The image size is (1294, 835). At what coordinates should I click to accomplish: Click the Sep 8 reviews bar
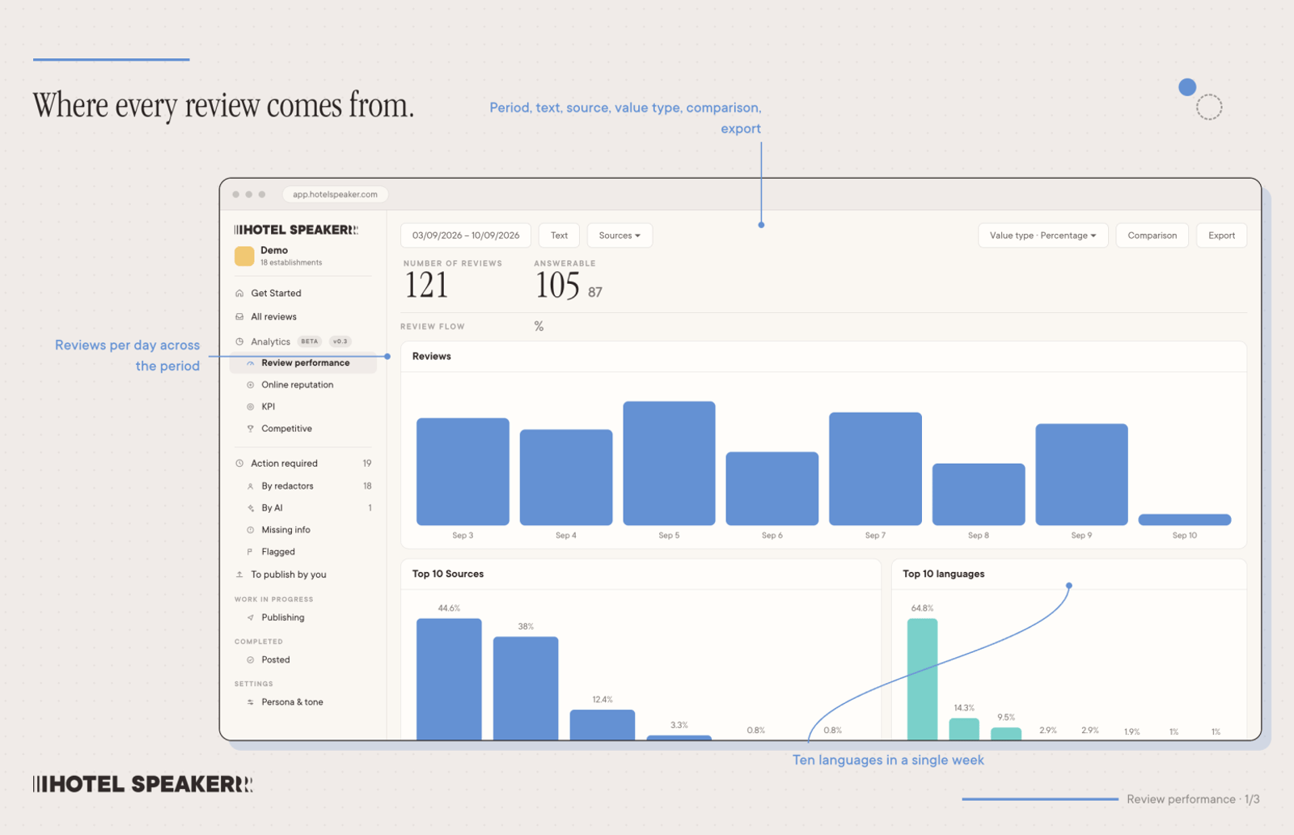point(979,494)
